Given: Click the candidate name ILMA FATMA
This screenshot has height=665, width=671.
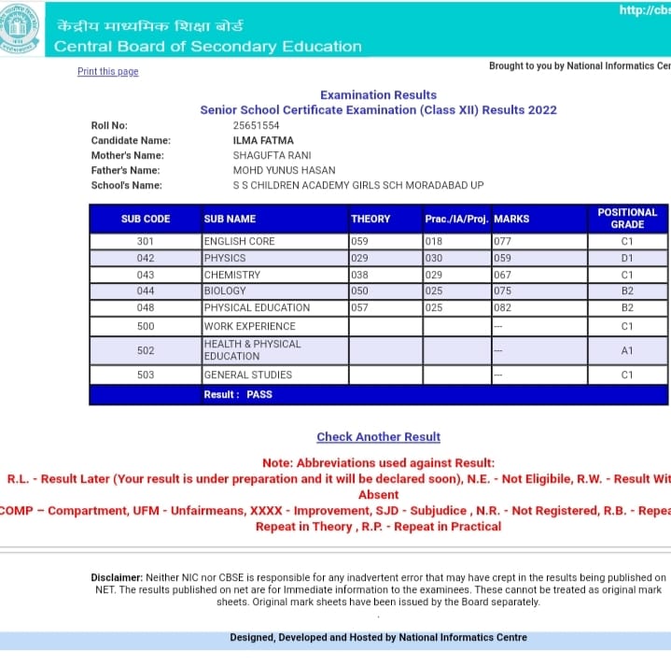Looking at the screenshot, I should click(263, 140).
